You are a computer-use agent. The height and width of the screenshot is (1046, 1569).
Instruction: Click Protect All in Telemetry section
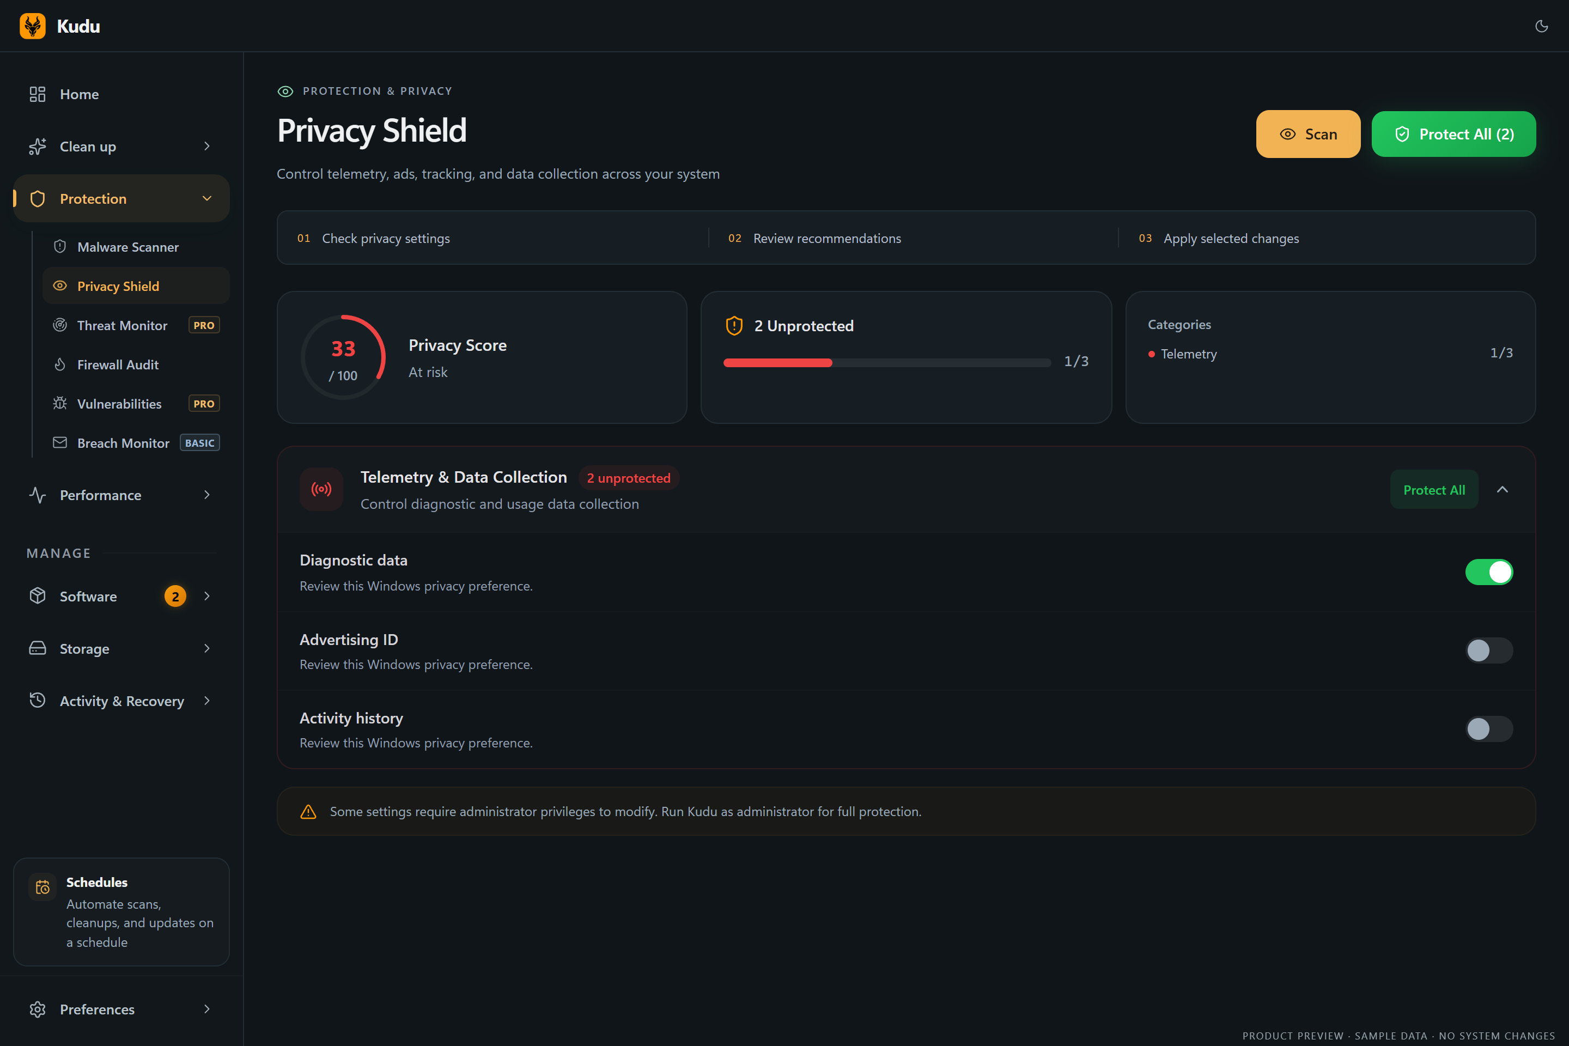[x=1433, y=490]
